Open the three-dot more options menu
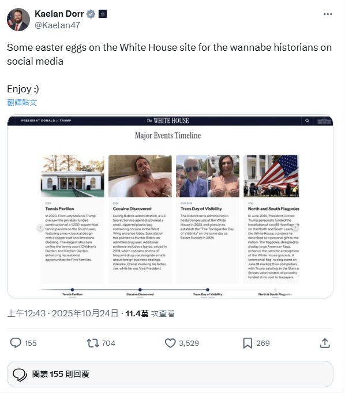Screen dimensions: 345x396 pos(328,14)
